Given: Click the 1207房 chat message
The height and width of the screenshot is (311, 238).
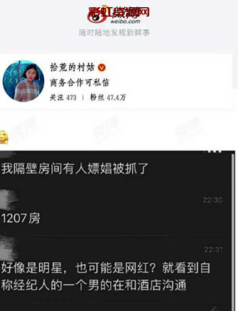Looking at the screenshot, I should pos(20,218).
